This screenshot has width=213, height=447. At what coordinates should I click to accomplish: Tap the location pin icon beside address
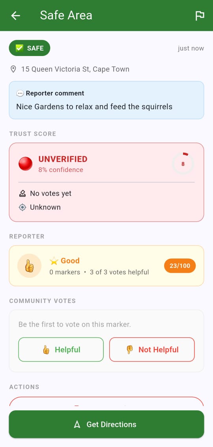(x=13, y=69)
